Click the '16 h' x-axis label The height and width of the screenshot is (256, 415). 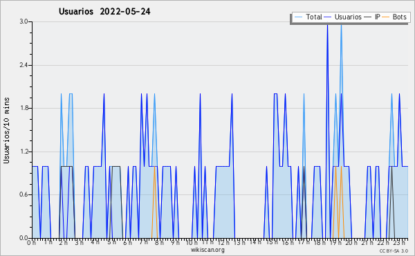(x=288, y=242)
